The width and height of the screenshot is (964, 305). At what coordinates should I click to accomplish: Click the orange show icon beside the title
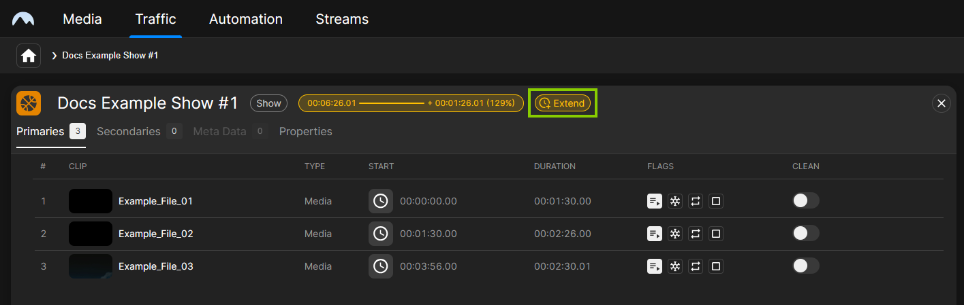tap(29, 103)
